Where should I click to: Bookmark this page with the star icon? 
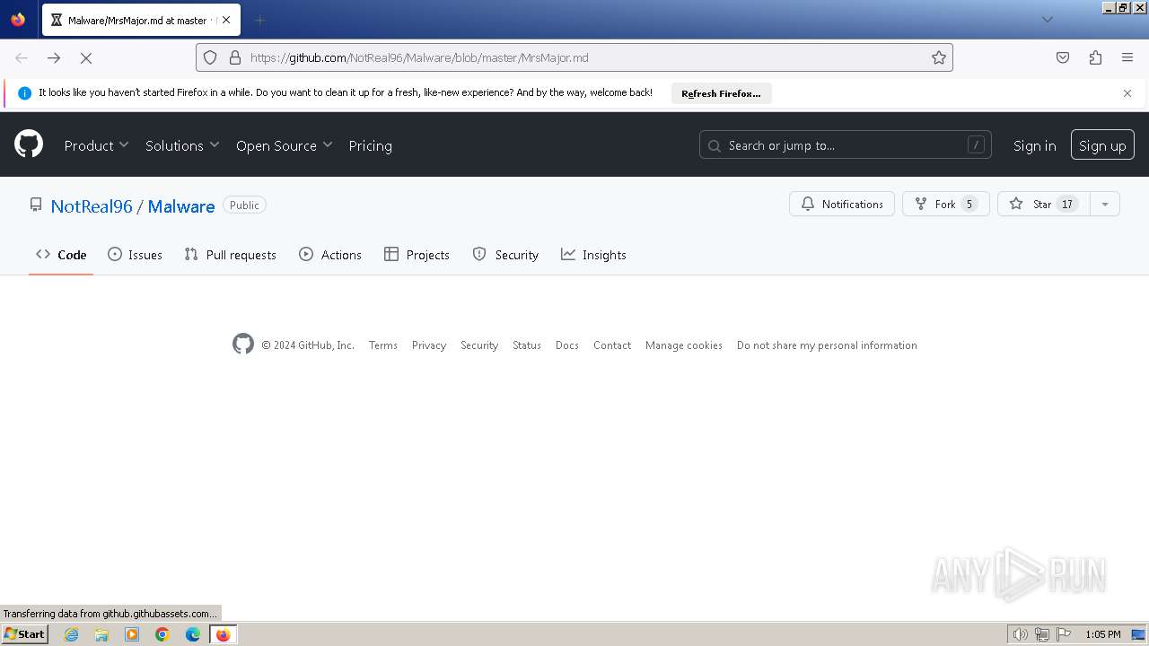click(x=939, y=57)
